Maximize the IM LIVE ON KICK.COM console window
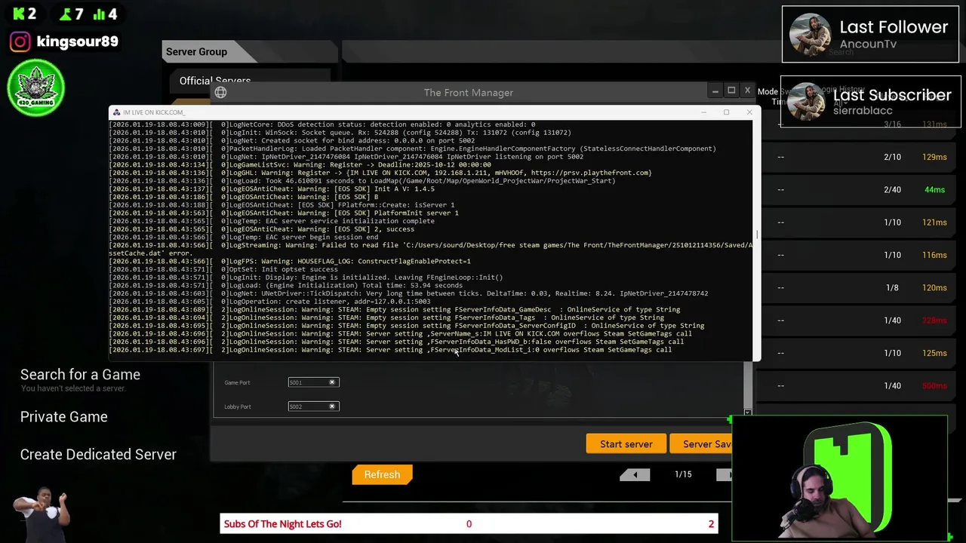This screenshot has height=543, width=966. coord(726,112)
